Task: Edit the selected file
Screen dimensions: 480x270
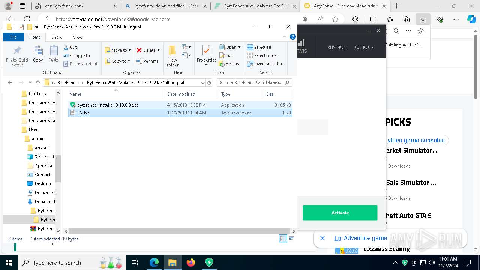Action: [226, 55]
